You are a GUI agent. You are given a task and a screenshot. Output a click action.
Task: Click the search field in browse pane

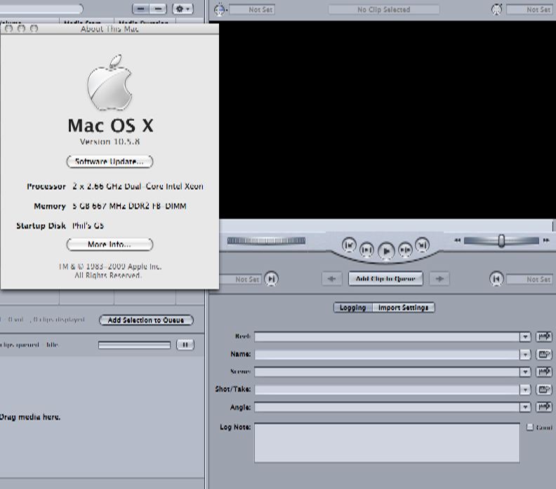click(x=41, y=9)
